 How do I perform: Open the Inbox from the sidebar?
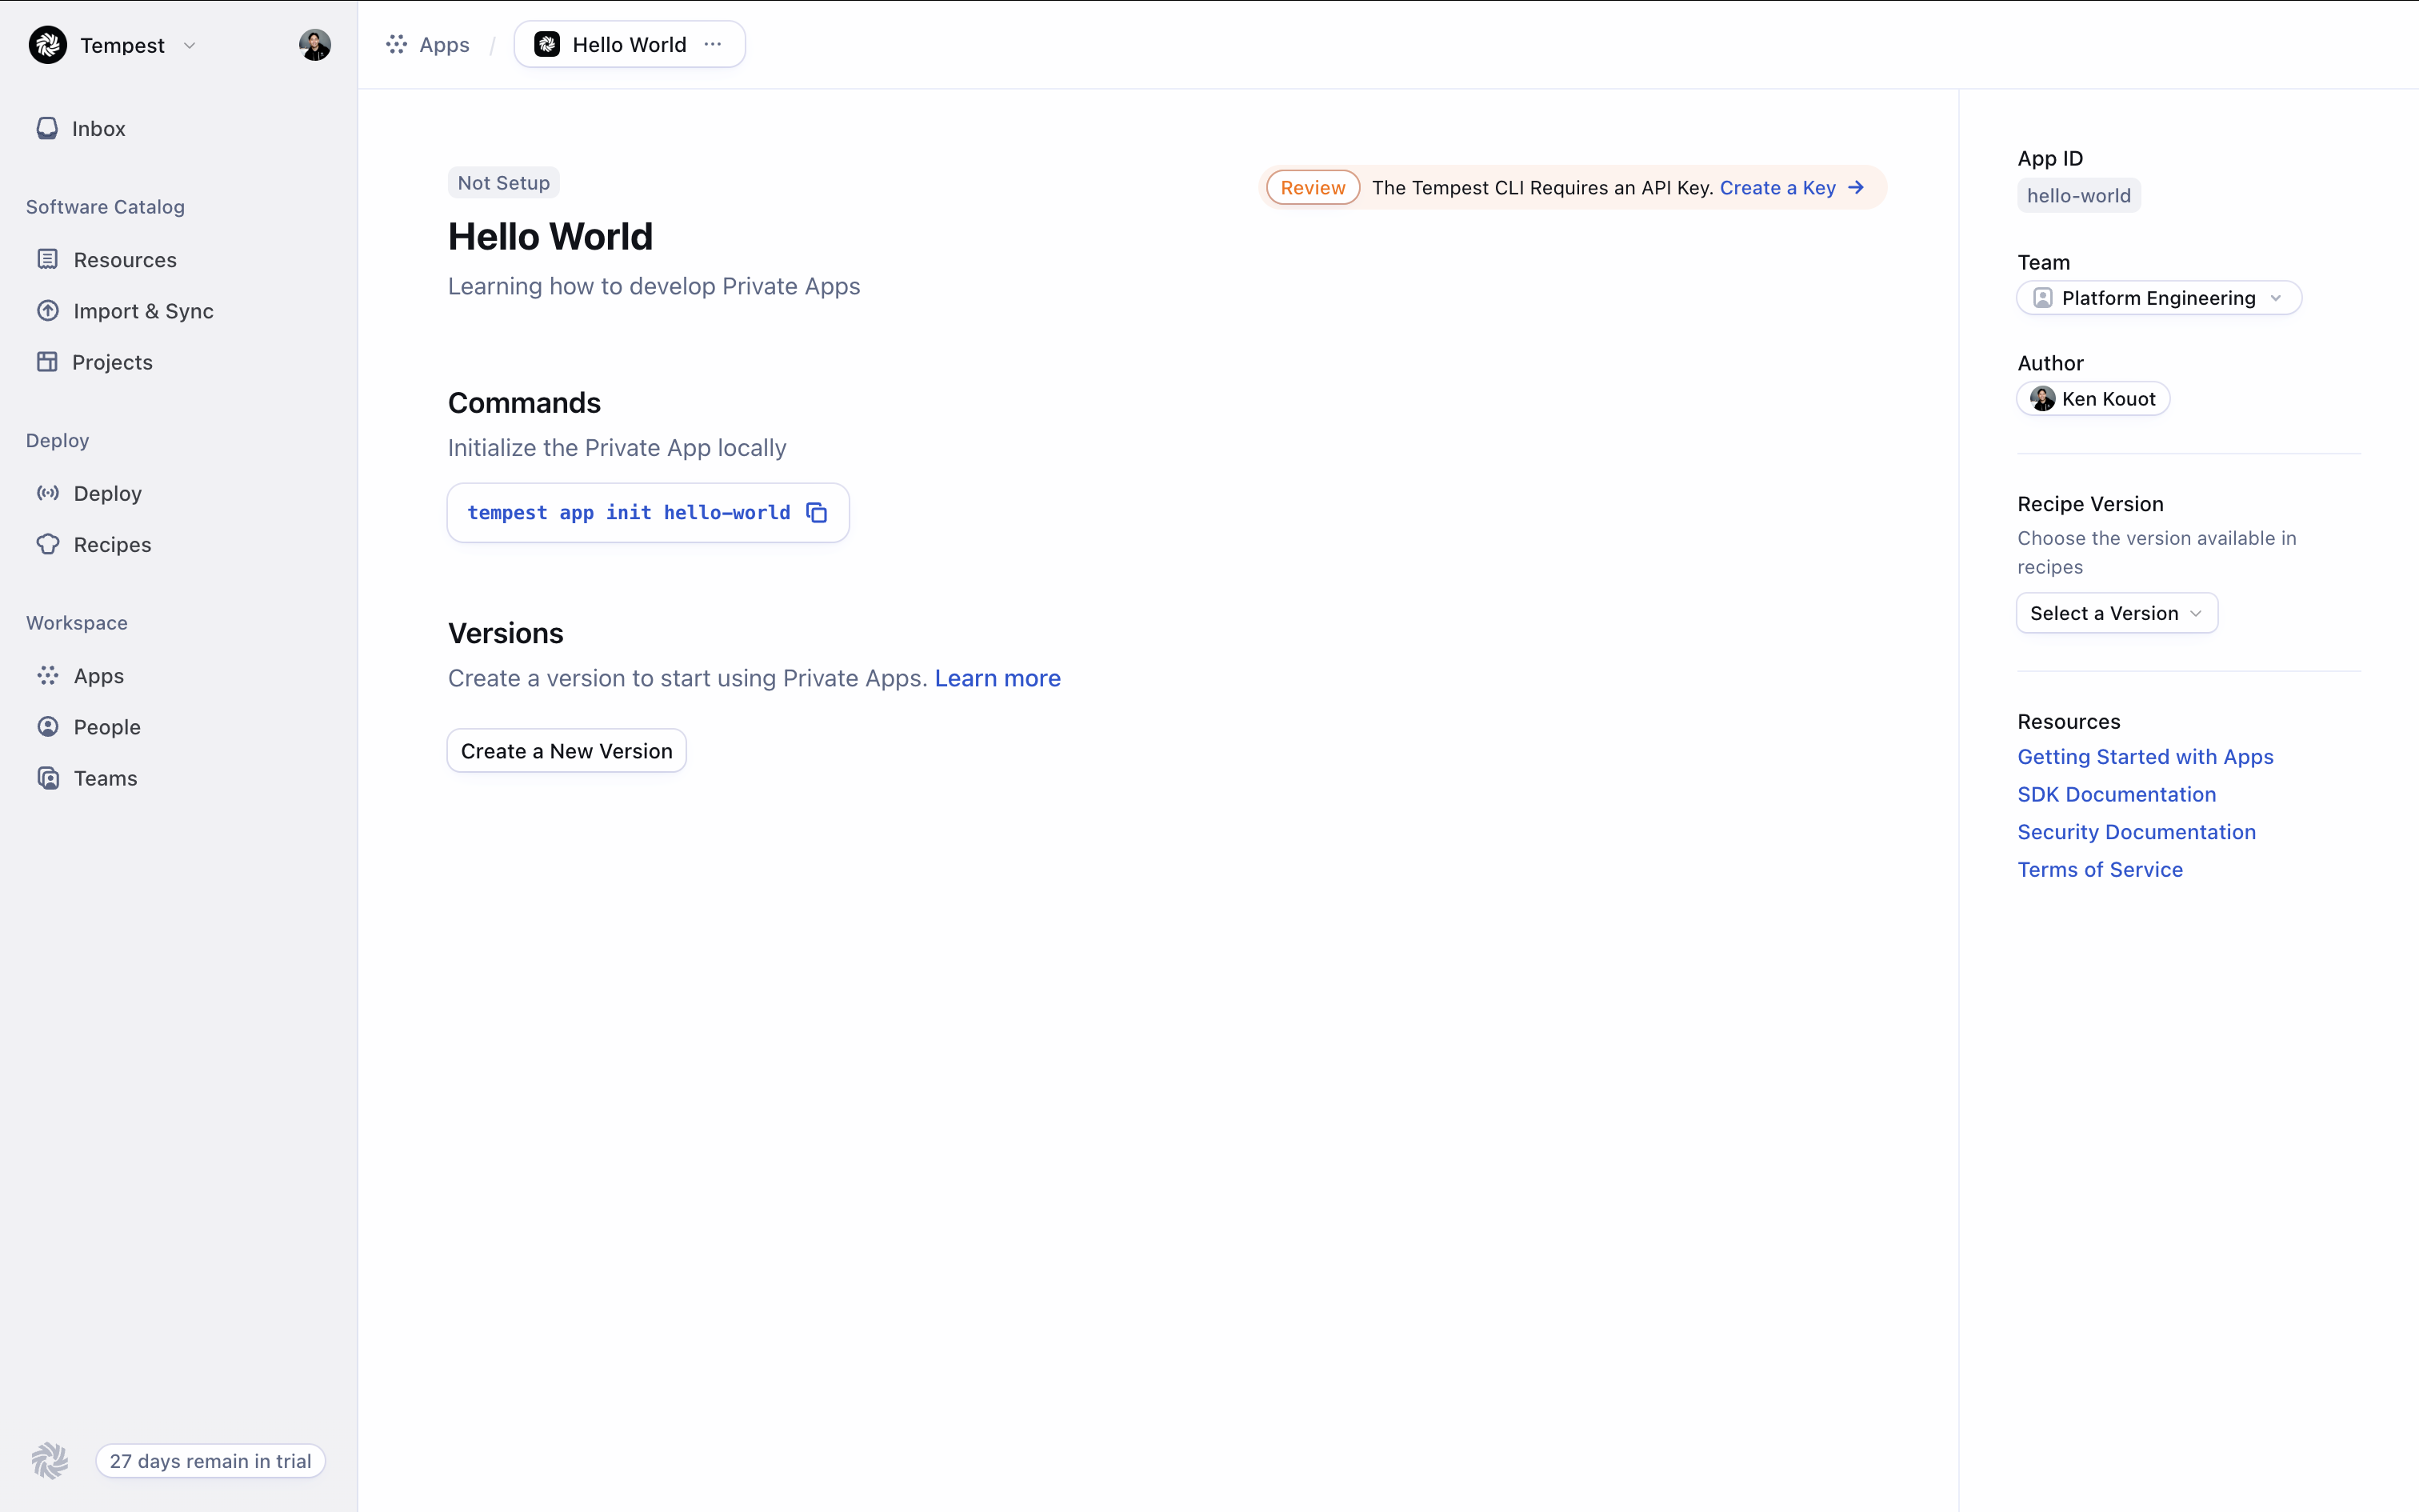(98, 129)
